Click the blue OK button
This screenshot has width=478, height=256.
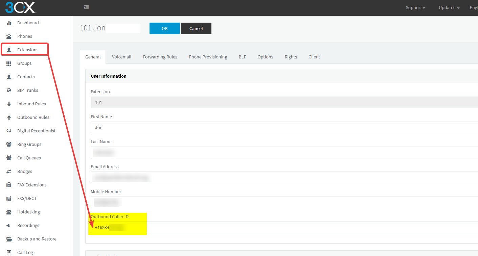click(x=165, y=28)
